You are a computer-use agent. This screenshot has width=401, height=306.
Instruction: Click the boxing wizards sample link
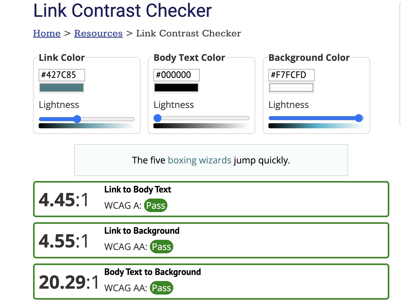(199, 160)
